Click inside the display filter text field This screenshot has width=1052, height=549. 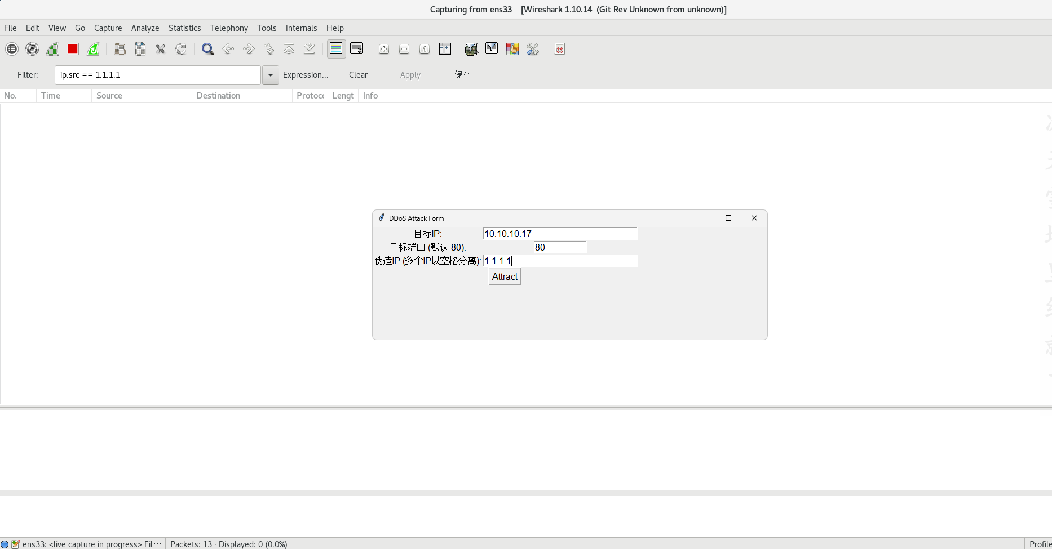point(158,75)
